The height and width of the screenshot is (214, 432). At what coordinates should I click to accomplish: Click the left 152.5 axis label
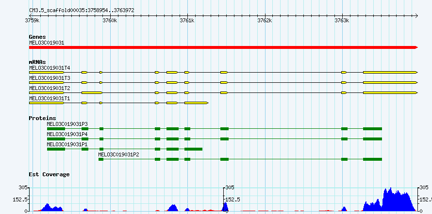[x=20, y=199]
